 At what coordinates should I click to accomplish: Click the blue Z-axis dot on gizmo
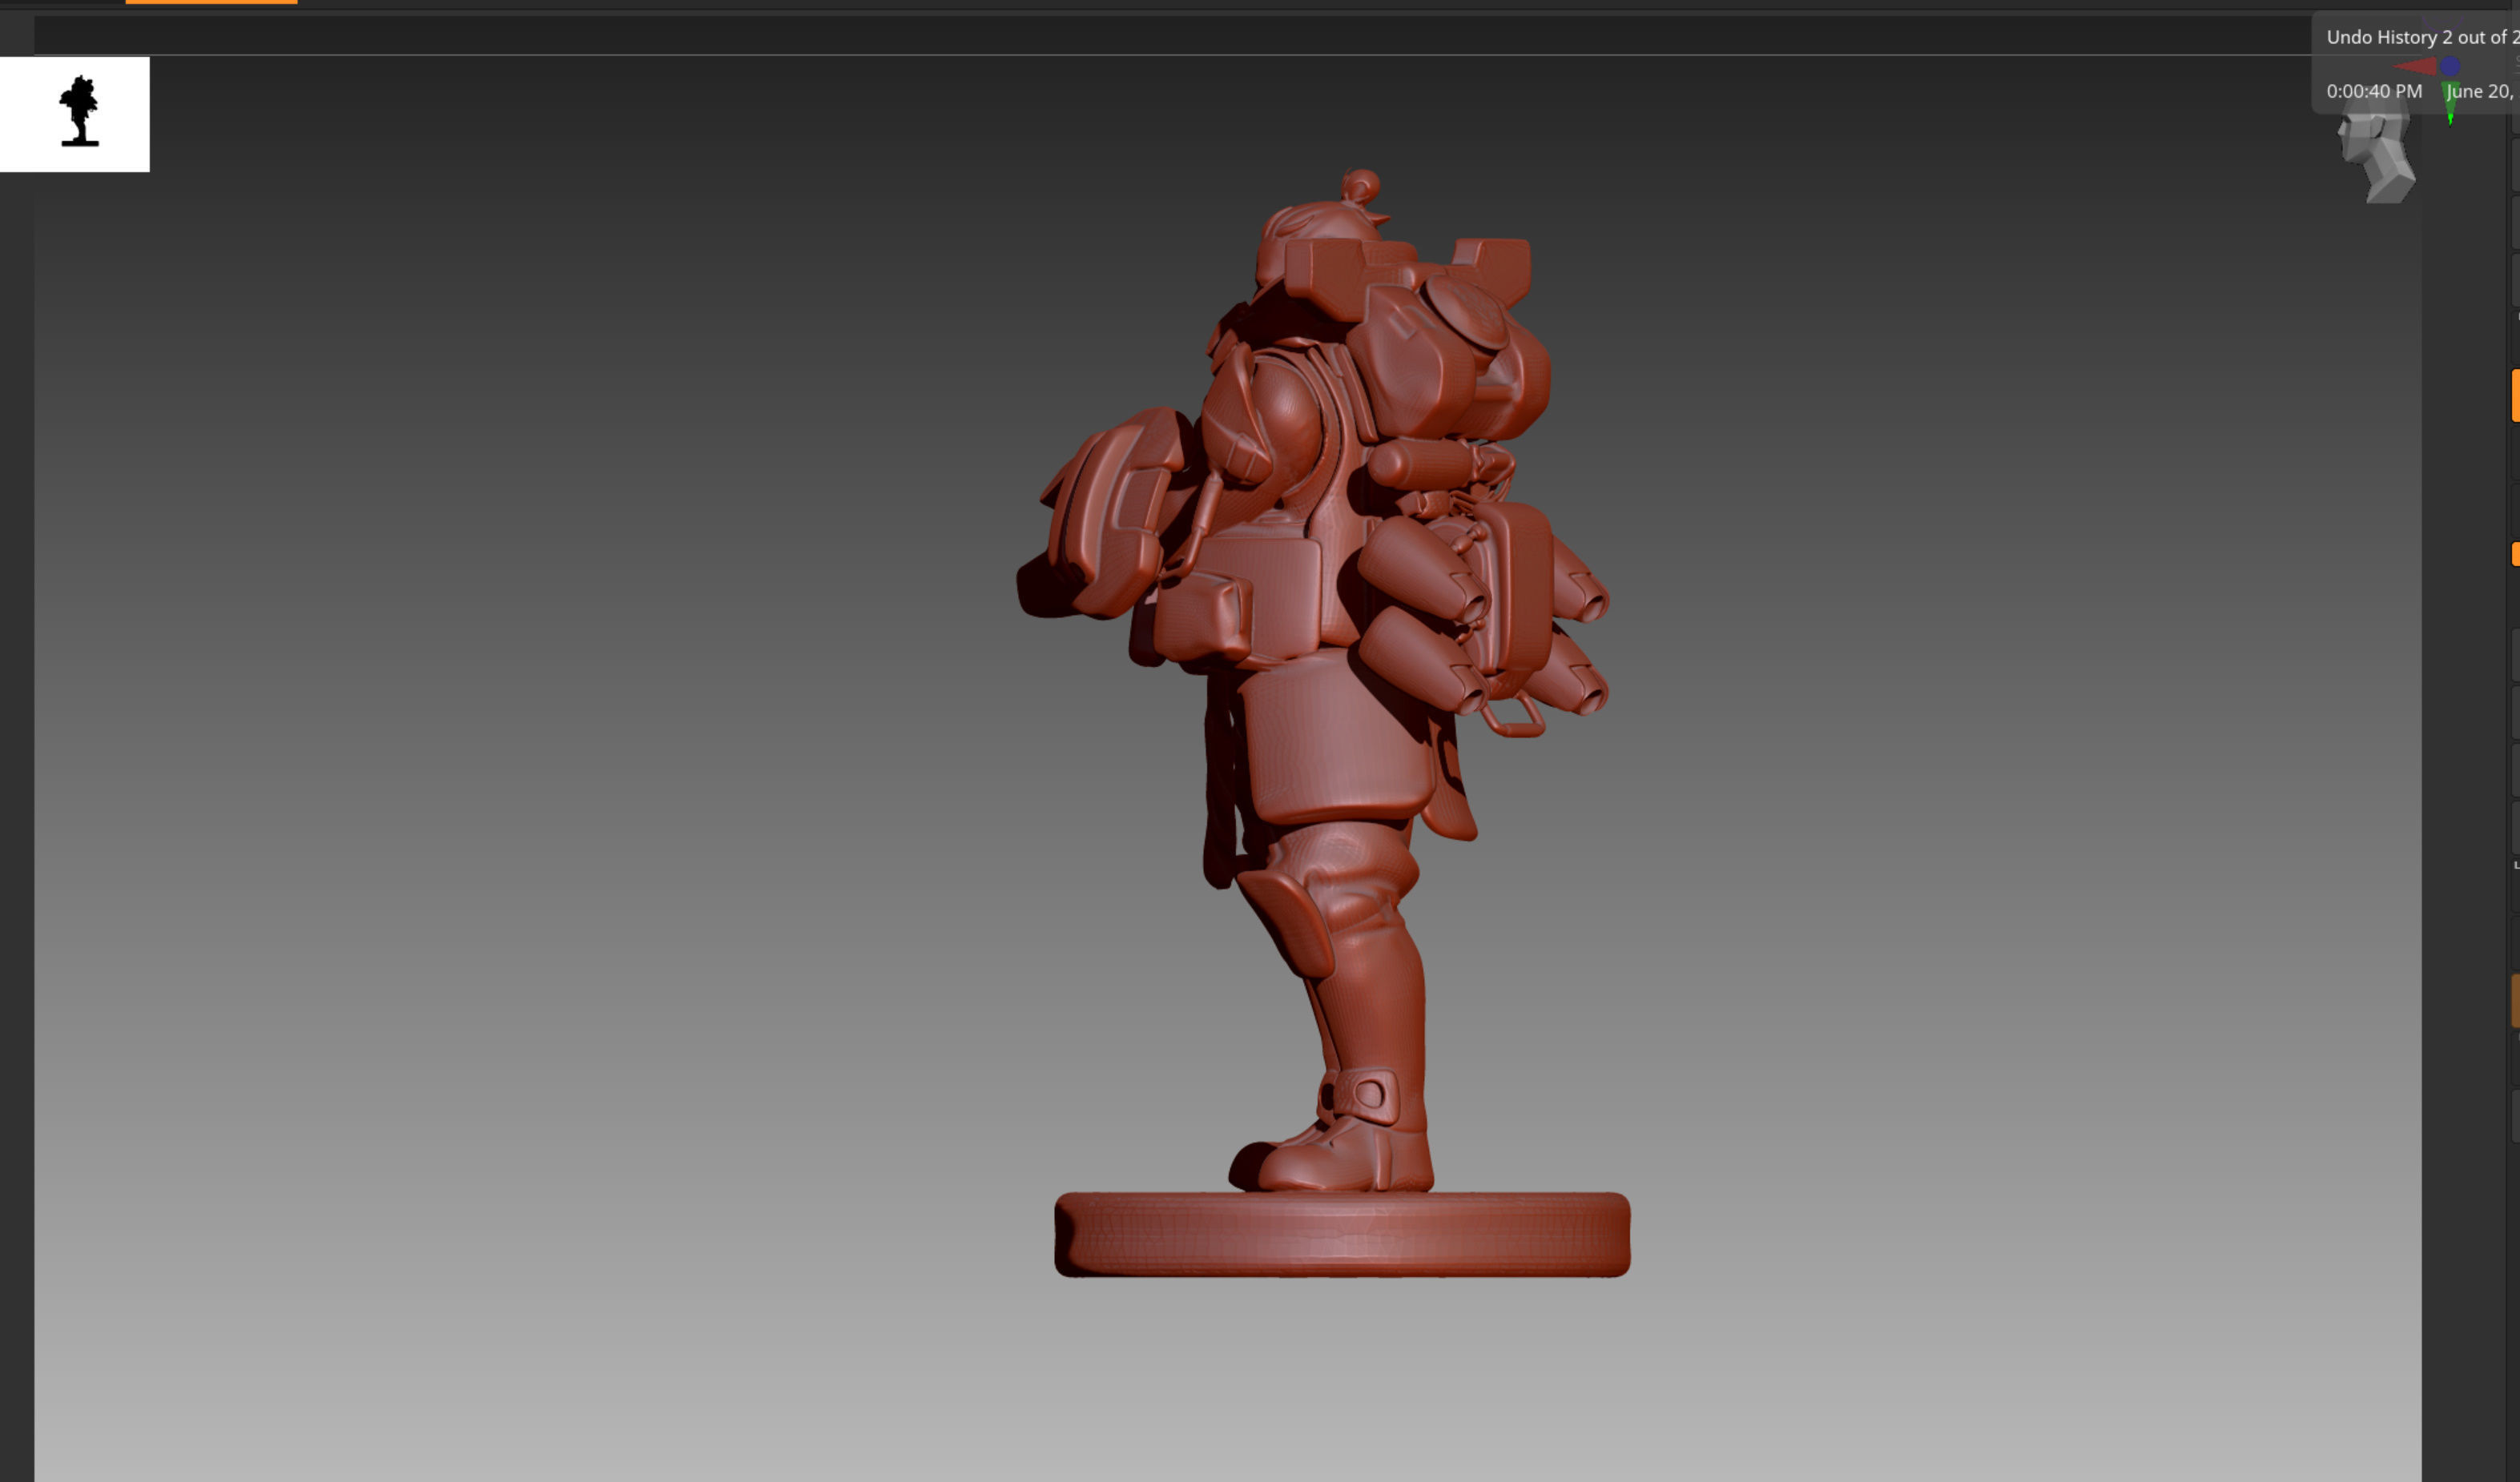pos(2450,66)
